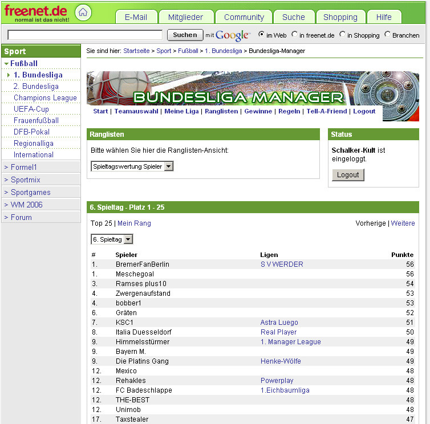Expand the Formel1 sidebar section
Image resolution: width=430 pixels, height=424 pixels.
pyautogui.click(x=41, y=167)
